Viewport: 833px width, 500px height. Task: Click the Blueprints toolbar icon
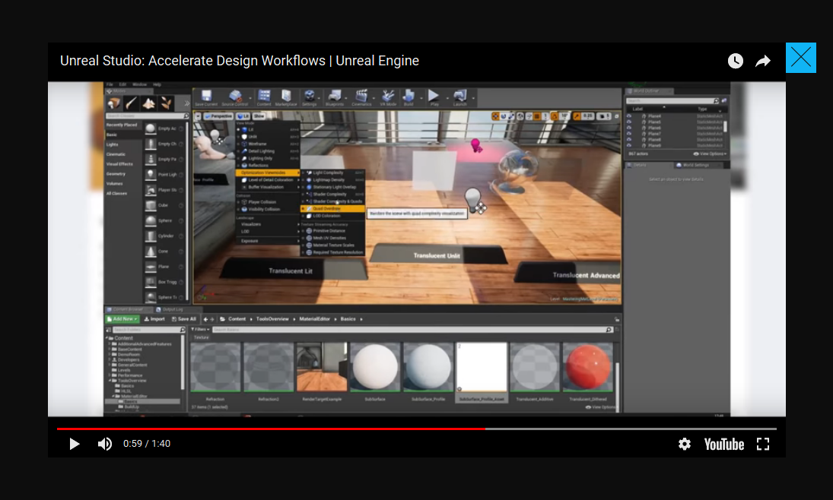click(x=333, y=97)
